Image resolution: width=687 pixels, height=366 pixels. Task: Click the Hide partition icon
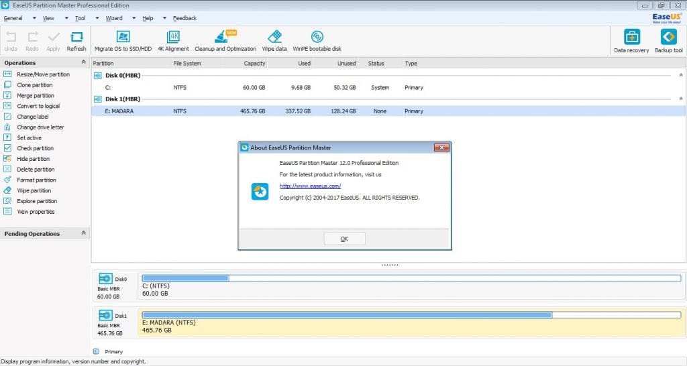[7, 158]
